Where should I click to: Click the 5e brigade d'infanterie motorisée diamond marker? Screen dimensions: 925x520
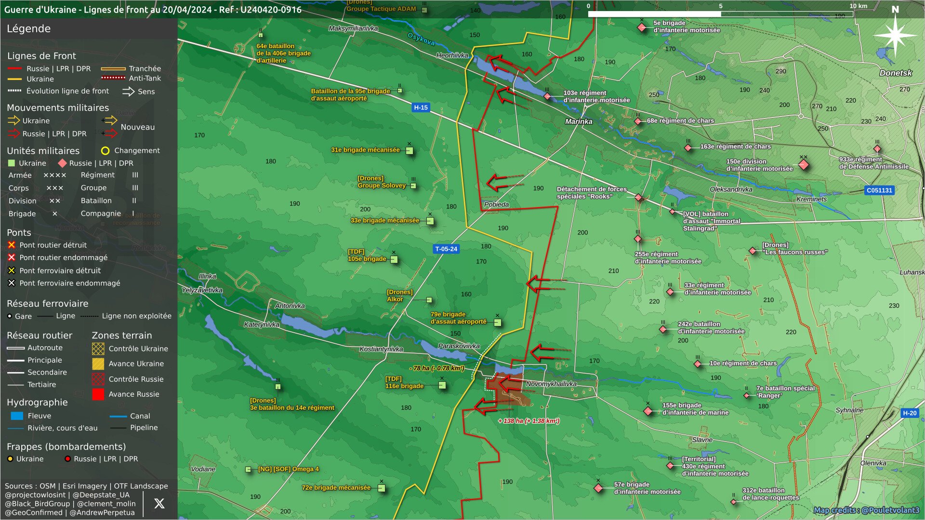click(642, 27)
